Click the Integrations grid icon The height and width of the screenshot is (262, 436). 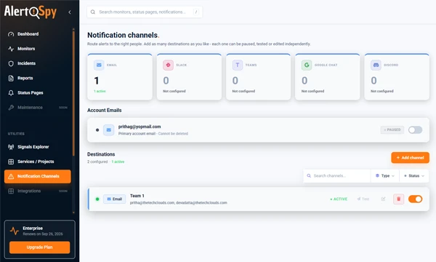point(11,191)
